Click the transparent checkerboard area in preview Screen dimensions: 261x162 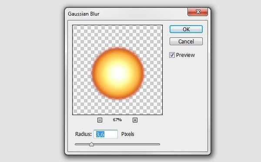(x=83, y=36)
